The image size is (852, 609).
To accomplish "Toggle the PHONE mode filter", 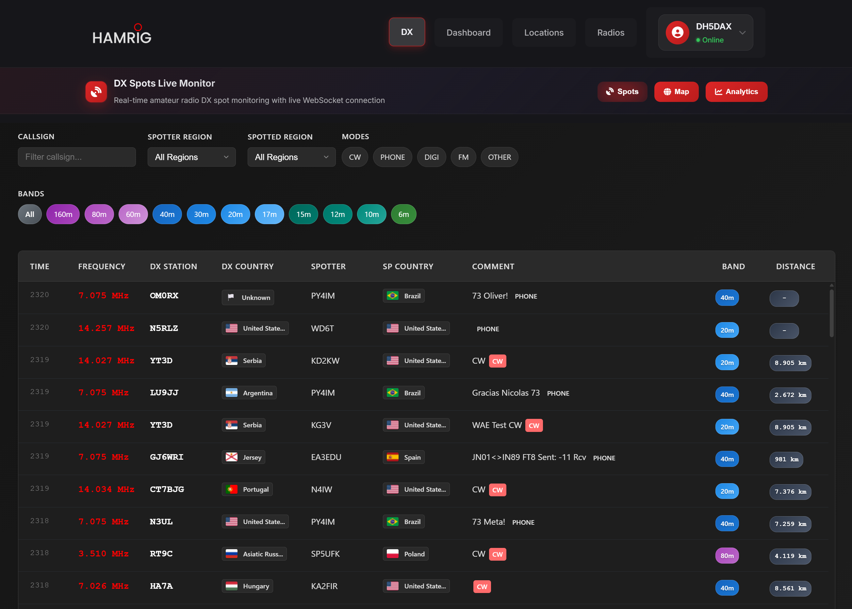I will point(392,157).
